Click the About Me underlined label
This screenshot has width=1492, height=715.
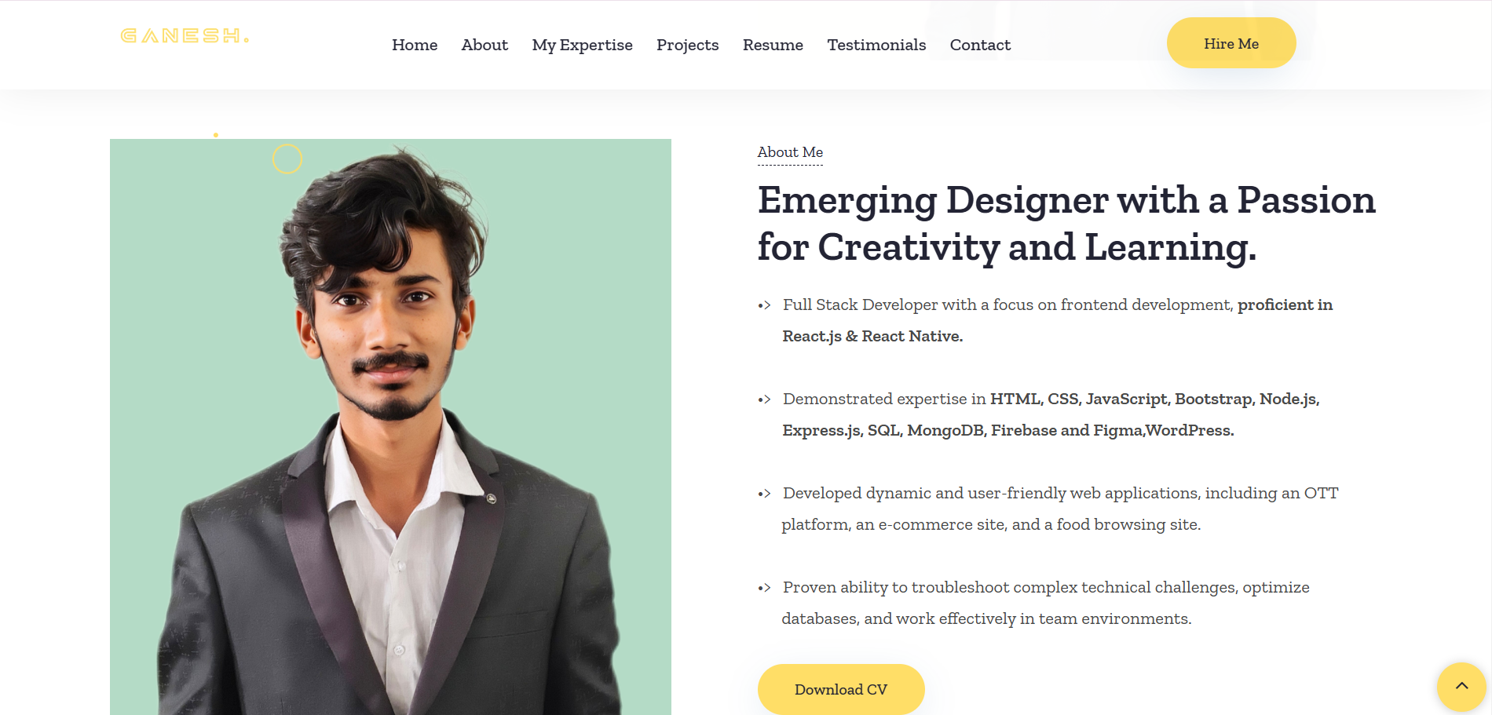790,153
